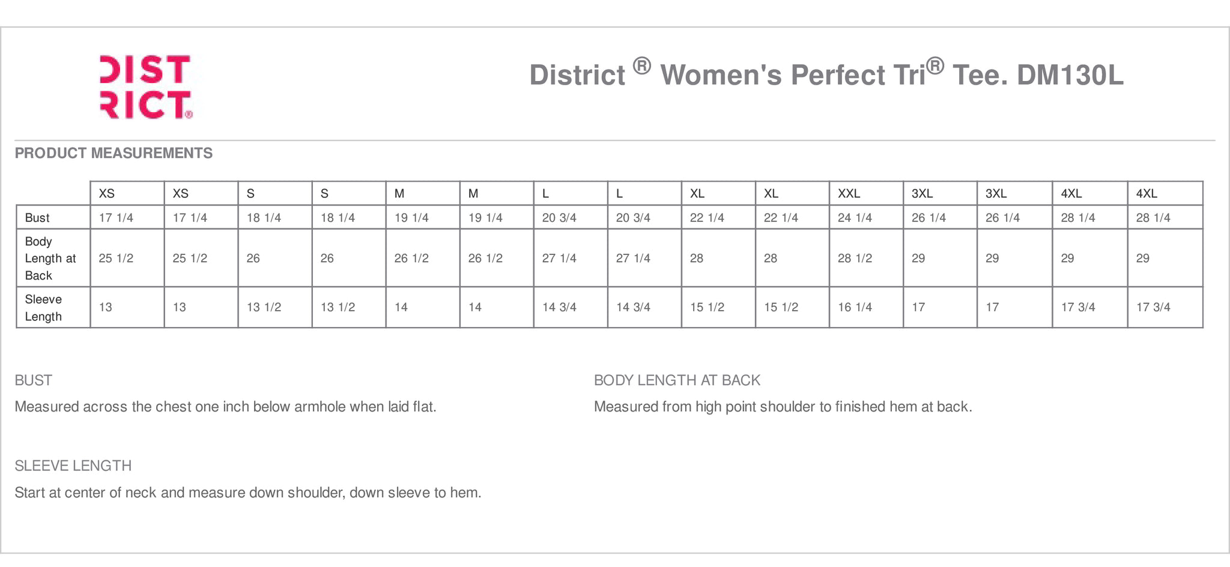Image resolution: width=1230 pixels, height=567 pixels.
Task: Click the Women's Perfect Tri Tee title
Action: [826, 74]
